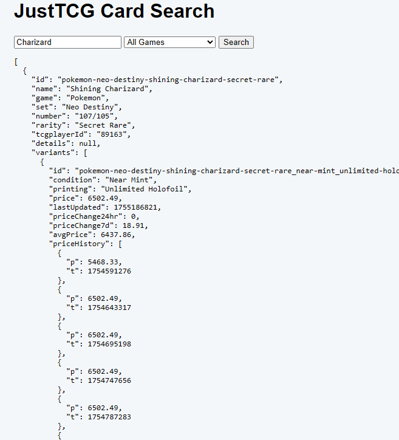Click the "condition": "Near Mint" line

(103, 180)
